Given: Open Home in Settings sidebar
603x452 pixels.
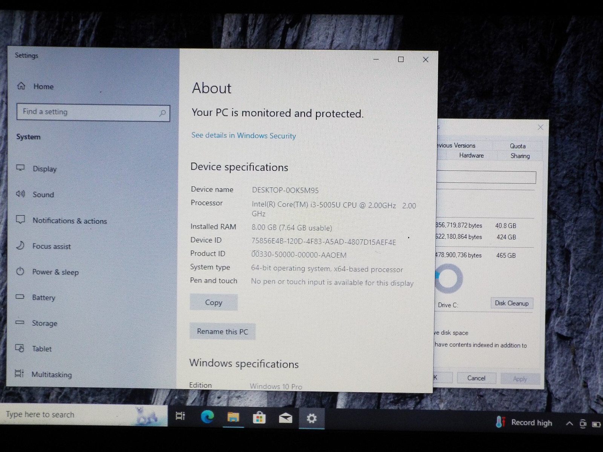Looking at the screenshot, I should [x=35, y=86].
